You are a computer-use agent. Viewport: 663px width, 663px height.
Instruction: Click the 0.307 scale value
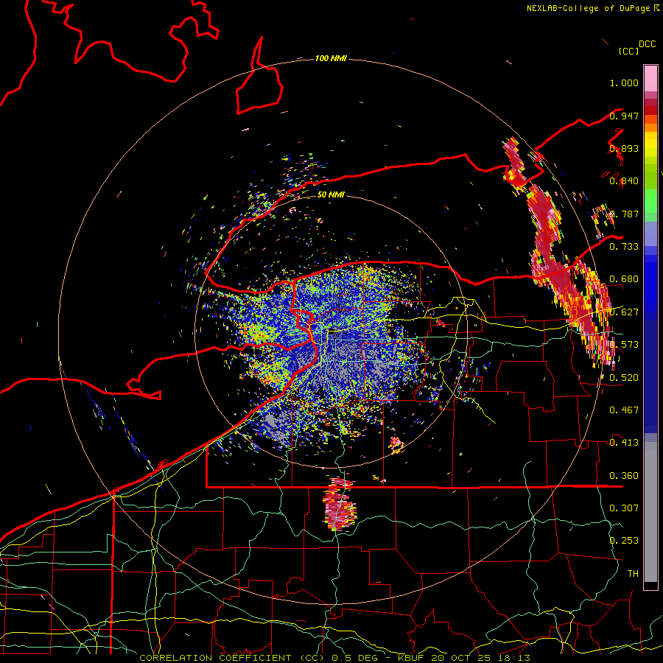[x=624, y=508]
